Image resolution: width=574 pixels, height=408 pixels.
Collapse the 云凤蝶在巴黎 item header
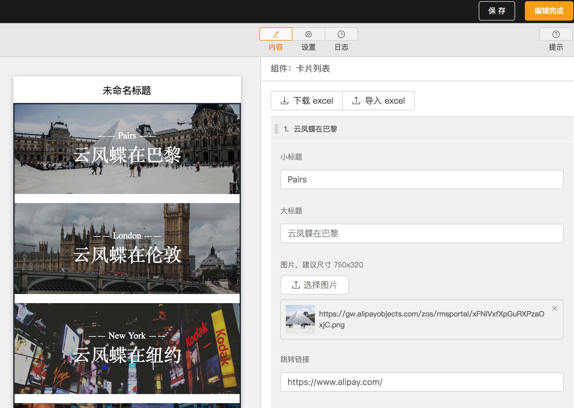[422, 129]
